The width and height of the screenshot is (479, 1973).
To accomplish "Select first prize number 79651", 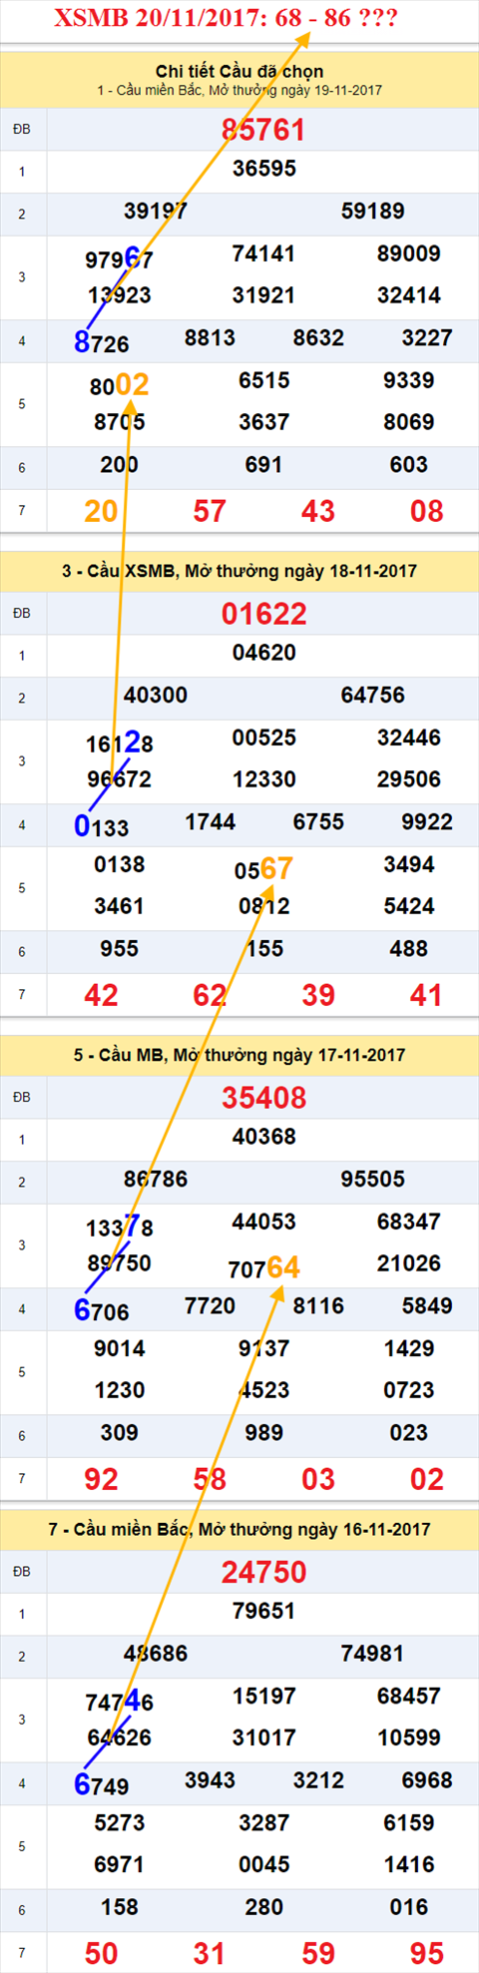I will click(264, 1611).
